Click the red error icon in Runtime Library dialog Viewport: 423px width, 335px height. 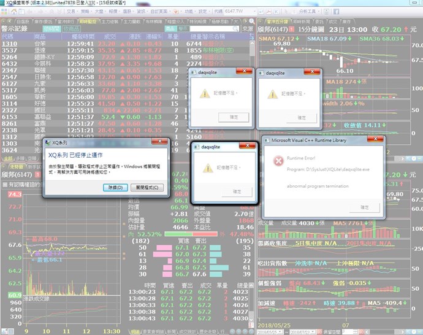pos(278,161)
